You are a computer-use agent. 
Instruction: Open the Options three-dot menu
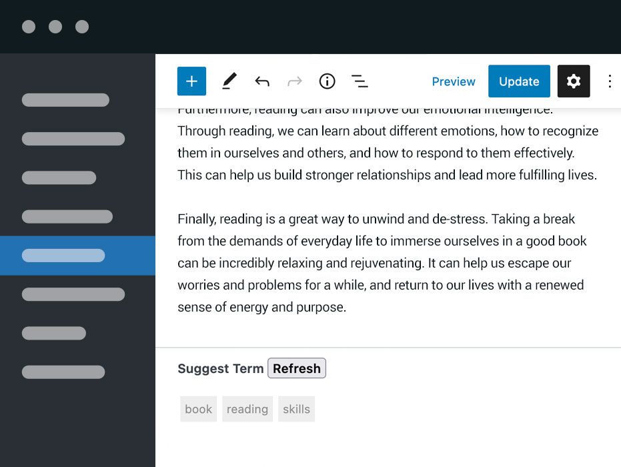pyautogui.click(x=610, y=81)
